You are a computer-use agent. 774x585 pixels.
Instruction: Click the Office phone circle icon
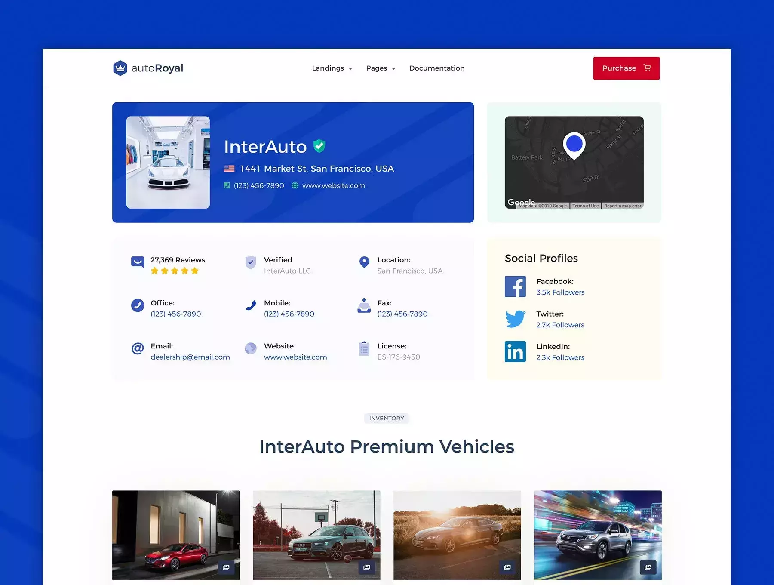click(138, 305)
